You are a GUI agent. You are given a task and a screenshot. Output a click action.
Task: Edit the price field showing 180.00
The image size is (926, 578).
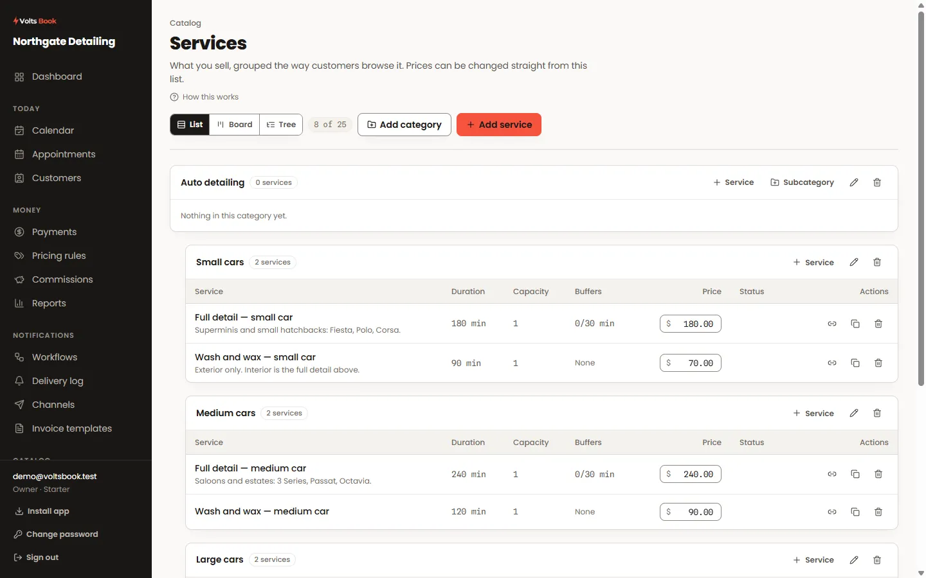click(691, 324)
